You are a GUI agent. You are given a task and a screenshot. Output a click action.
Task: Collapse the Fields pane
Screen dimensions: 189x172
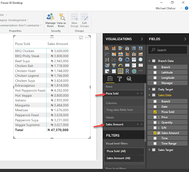185,39
